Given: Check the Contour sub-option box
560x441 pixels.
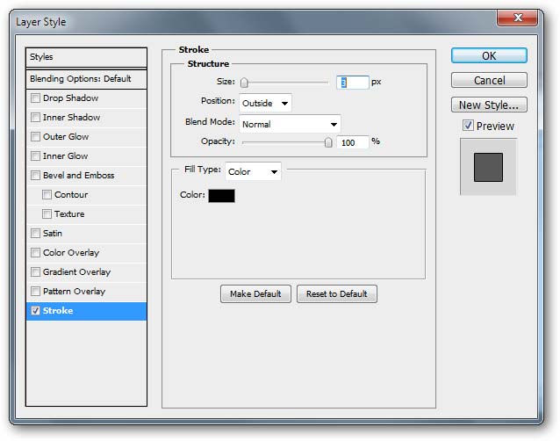Looking at the screenshot, I should pos(47,195).
